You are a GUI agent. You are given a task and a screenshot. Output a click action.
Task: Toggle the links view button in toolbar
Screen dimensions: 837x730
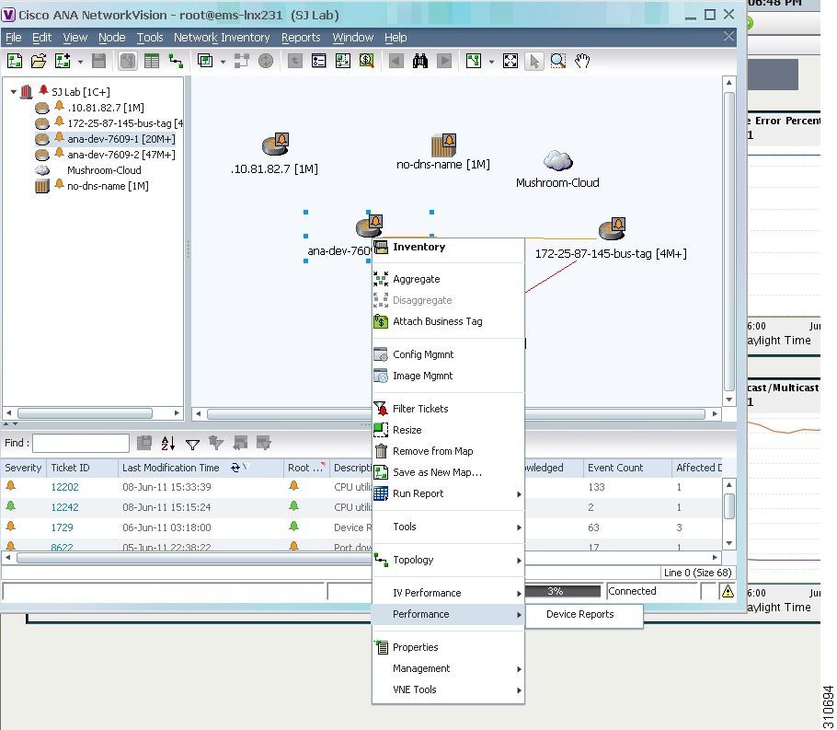[176, 61]
